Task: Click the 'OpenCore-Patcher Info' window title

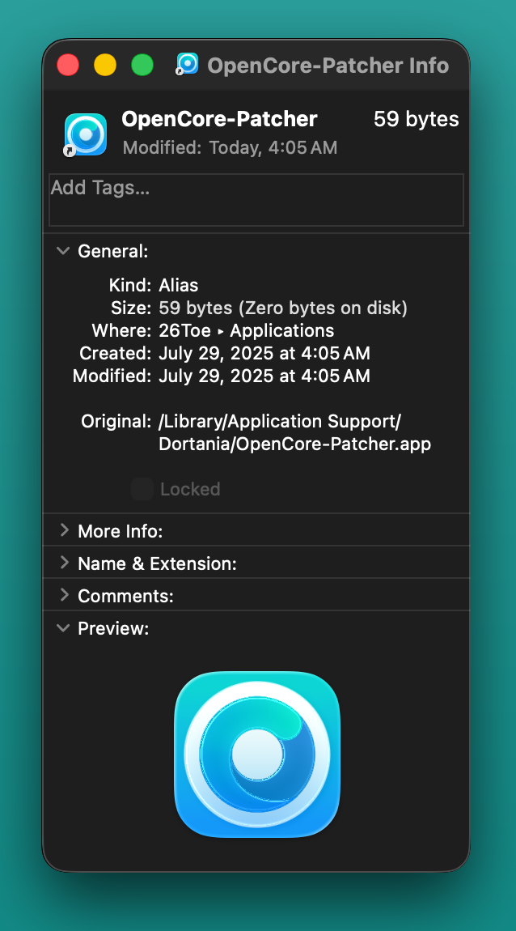Action: point(328,66)
